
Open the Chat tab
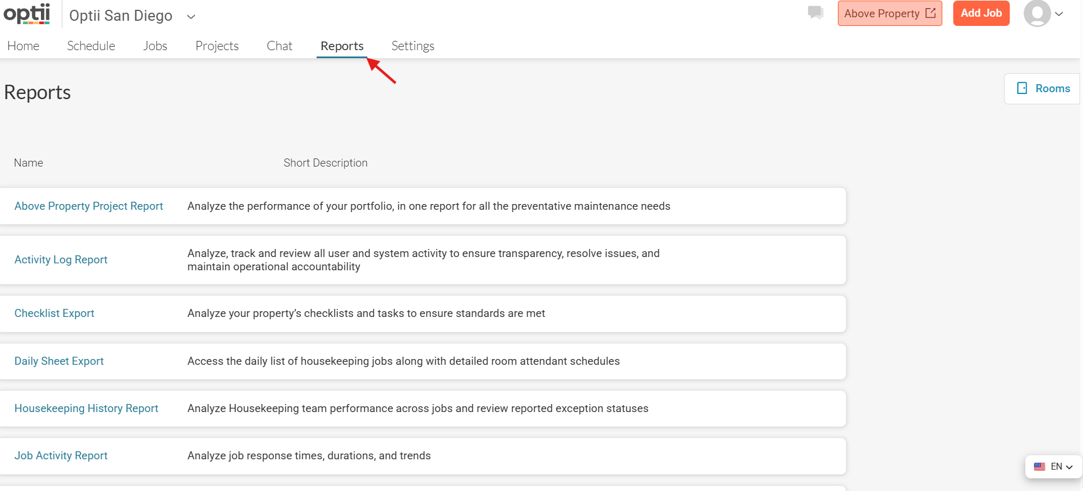point(280,46)
